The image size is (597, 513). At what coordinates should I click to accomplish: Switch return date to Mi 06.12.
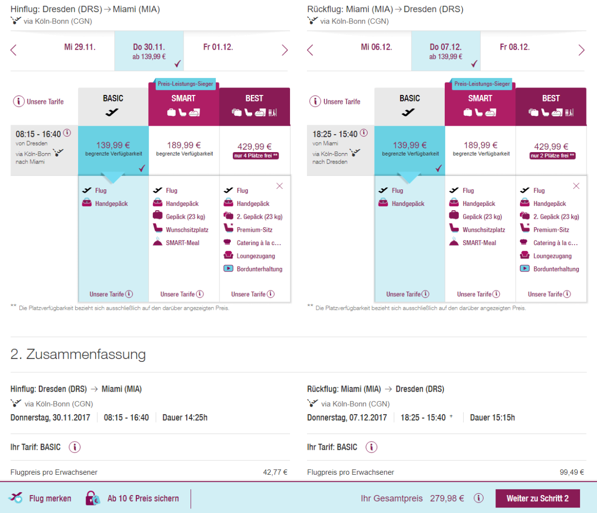376,48
